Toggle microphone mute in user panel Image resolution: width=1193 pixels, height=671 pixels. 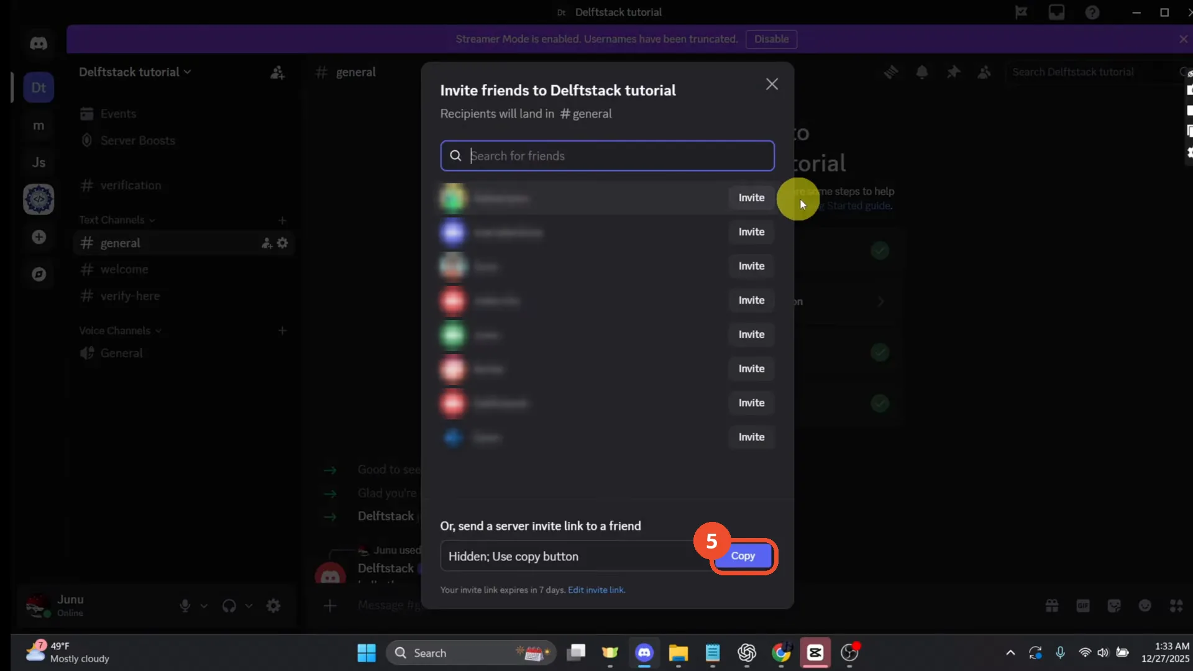pyautogui.click(x=185, y=605)
